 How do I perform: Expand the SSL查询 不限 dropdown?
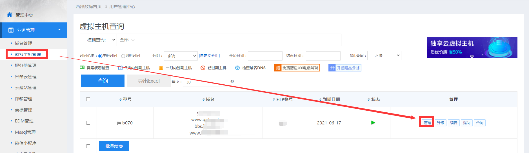[384, 55]
